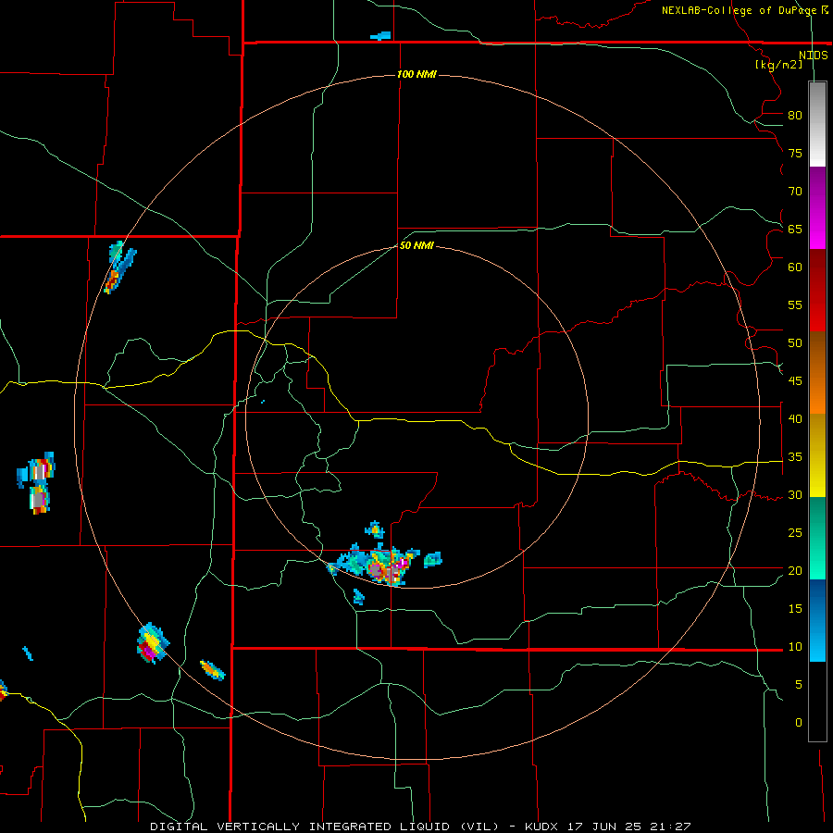Click the orange-brown segment of color scale
Viewport: 833px width, 833px height.
pyautogui.click(x=817, y=372)
